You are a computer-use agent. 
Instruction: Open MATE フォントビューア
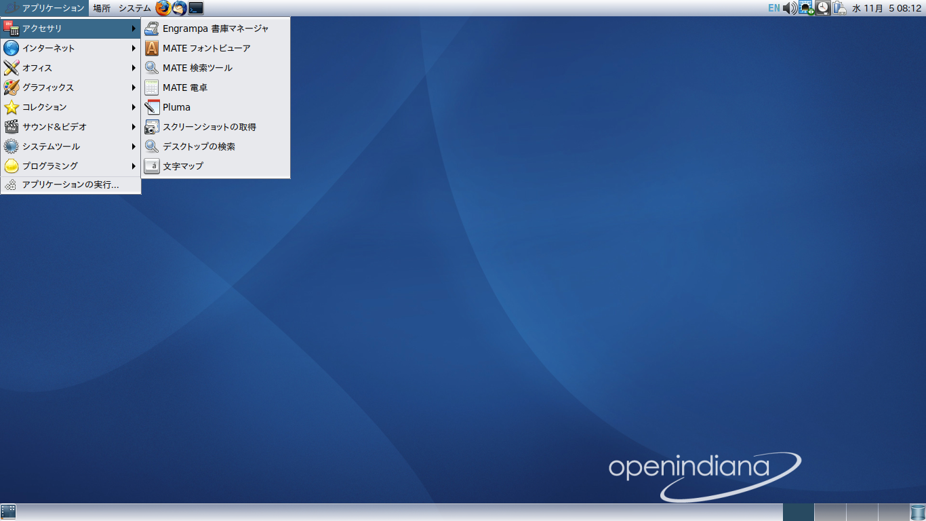point(216,48)
